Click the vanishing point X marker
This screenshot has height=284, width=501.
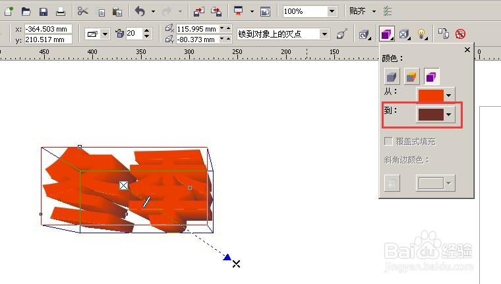pos(236,264)
